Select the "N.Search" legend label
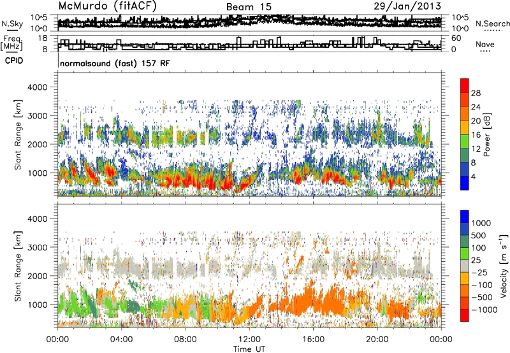The width and height of the screenshot is (510, 353). 492,24
